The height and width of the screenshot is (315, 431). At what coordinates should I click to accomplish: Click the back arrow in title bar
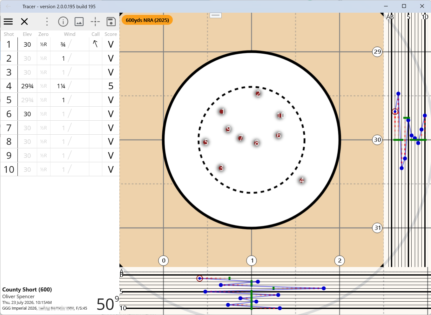click(x=9, y=6)
